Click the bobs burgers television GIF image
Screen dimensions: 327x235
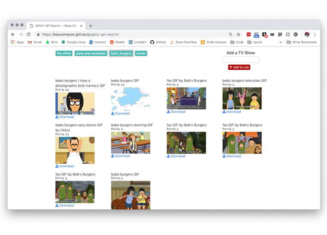click(242, 98)
